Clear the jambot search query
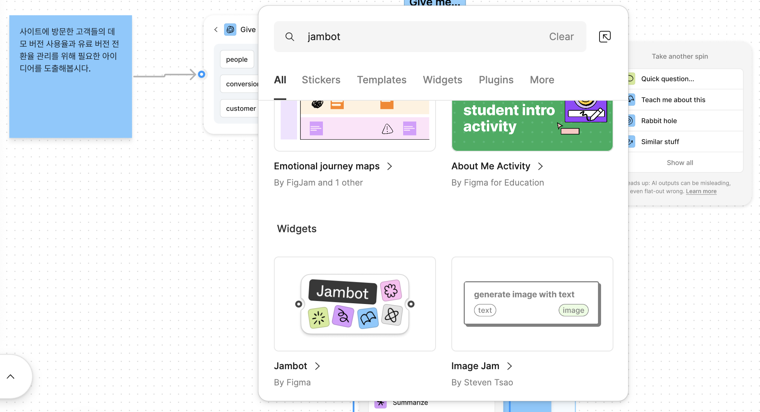The height and width of the screenshot is (412, 760). pos(561,37)
